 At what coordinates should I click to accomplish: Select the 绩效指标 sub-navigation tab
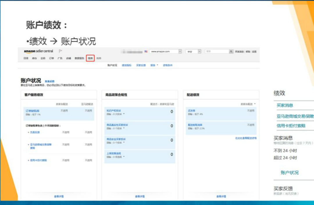click(126, 65)
